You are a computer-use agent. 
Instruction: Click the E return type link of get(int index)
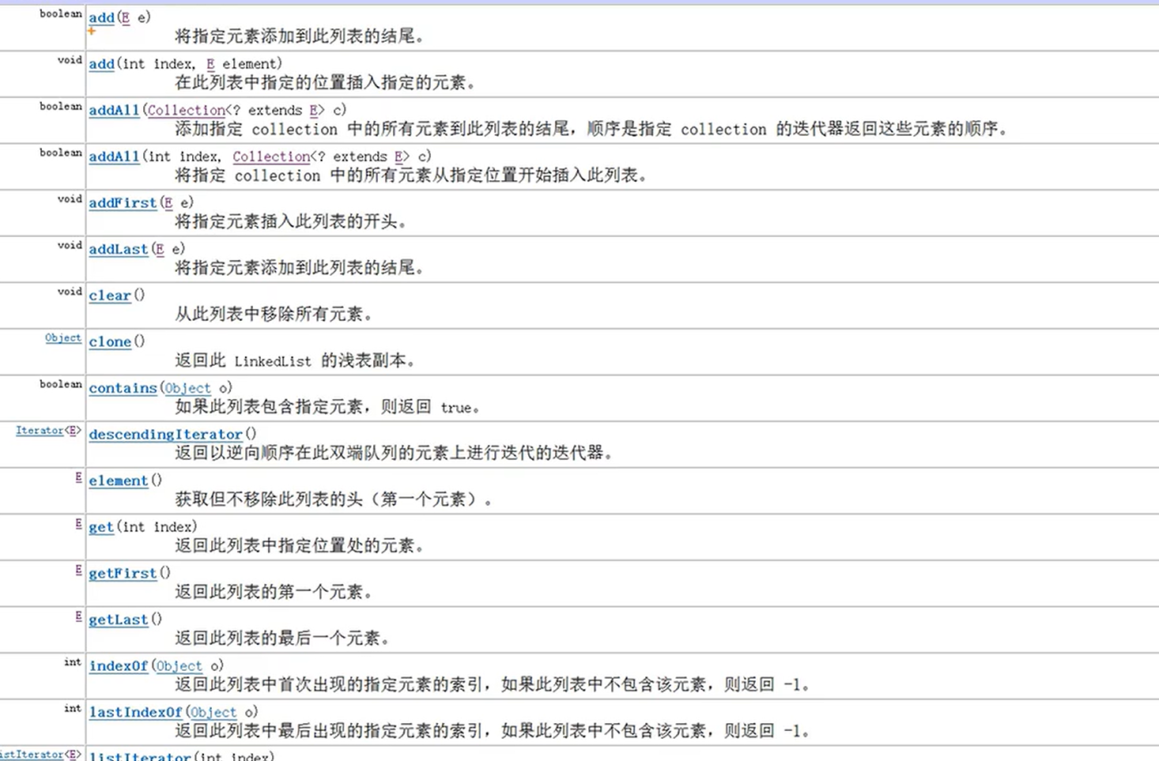pos(78,523)
